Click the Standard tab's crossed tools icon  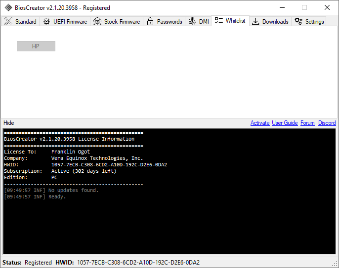(8, 21)
